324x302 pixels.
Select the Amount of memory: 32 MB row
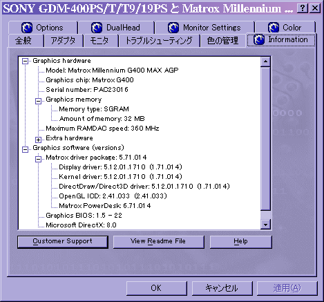pyautogui.click(x=102, y=119)
